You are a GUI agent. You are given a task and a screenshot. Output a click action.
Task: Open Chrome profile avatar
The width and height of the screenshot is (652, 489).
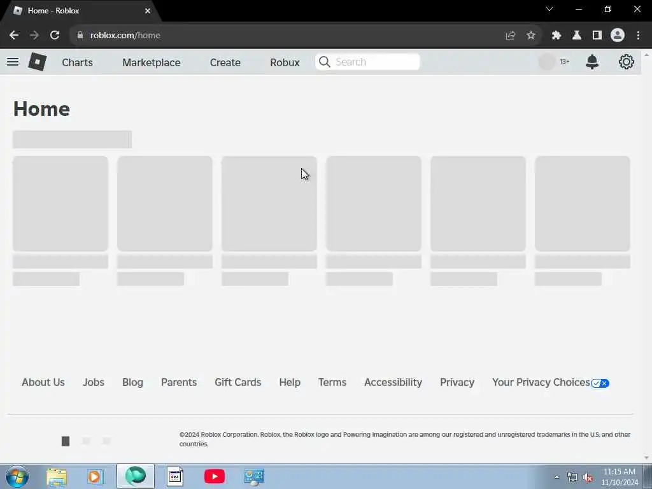pos(618,36)
